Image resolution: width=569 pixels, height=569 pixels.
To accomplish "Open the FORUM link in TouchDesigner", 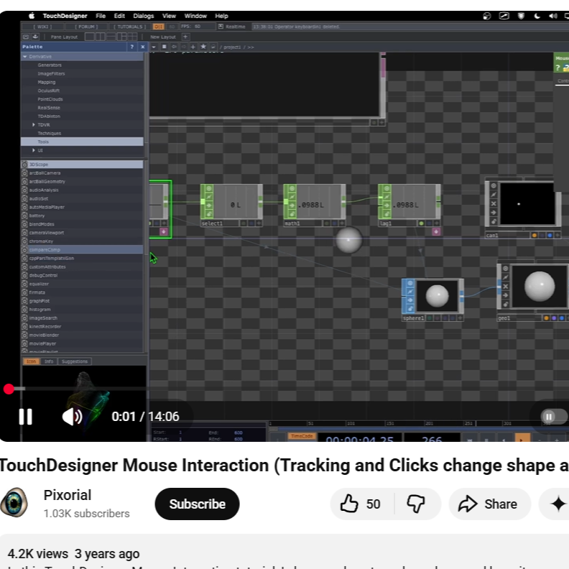I will tap(86, 27).
